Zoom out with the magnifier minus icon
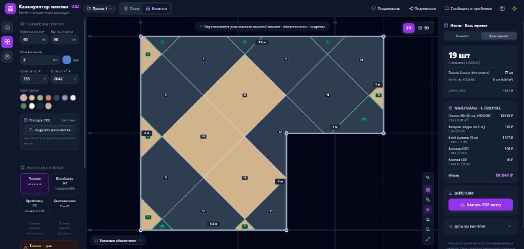This screenshot has height=249, width=524. point(428,229)
